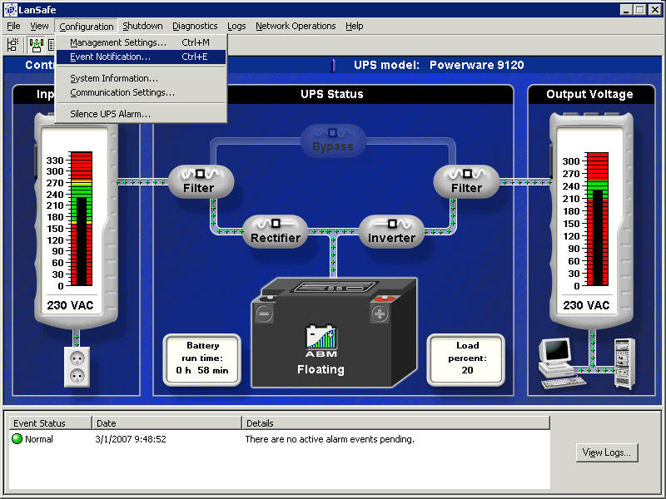The width and height of the screenshot is (666, 499).
Task: Click the 230 VAC reading under Output Voltage
Action: (x=586, y=305)
